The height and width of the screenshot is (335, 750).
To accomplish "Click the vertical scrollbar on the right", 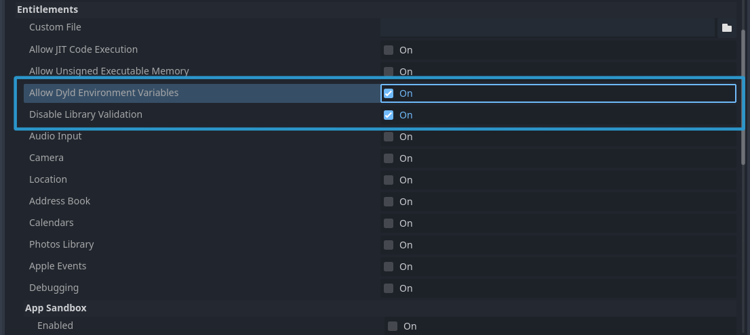I will pyautogui.click(x=744, y=95).
